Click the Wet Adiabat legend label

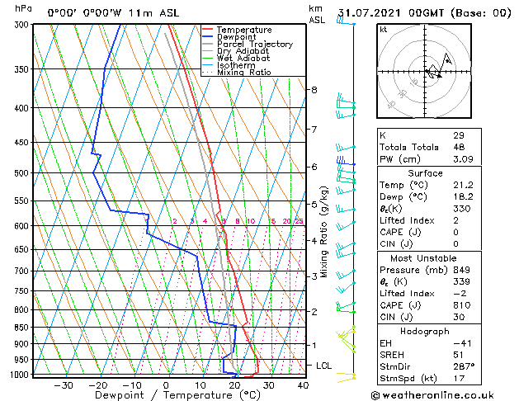[x=243, y=58]
